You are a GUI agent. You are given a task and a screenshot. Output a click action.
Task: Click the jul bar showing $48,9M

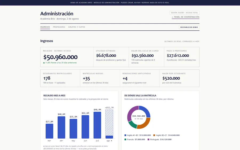click(x=97, y=125)
